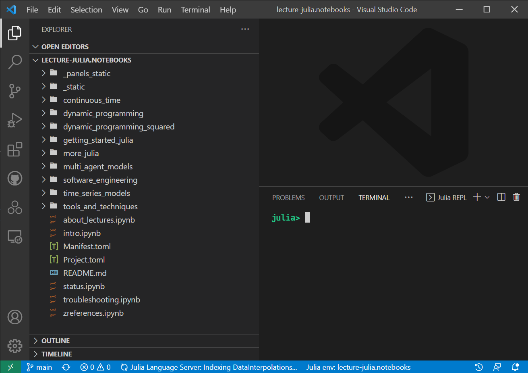Expand the dynamic_programming folder
Image resolution: width=528 pixels, height=373 pixels.
tap(103, 113)
